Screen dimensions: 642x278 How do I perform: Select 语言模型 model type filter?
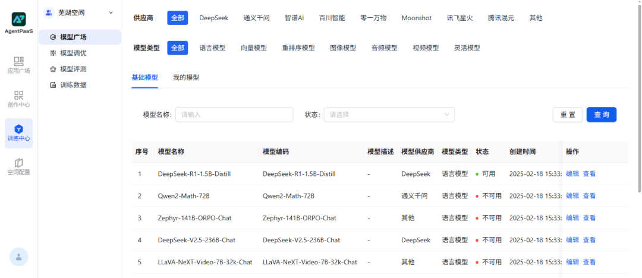tap(212, 48)
